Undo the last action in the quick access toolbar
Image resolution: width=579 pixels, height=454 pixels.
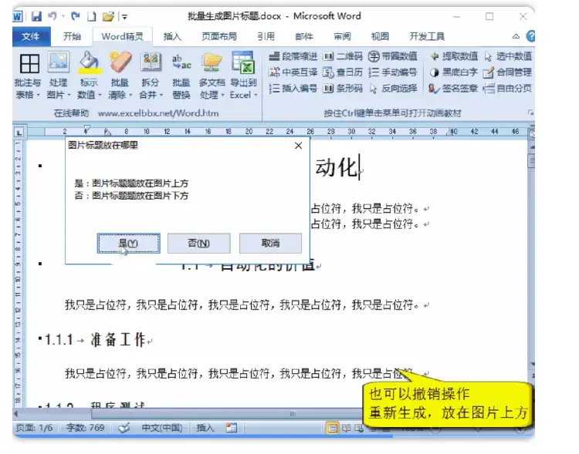click(52, 16)
